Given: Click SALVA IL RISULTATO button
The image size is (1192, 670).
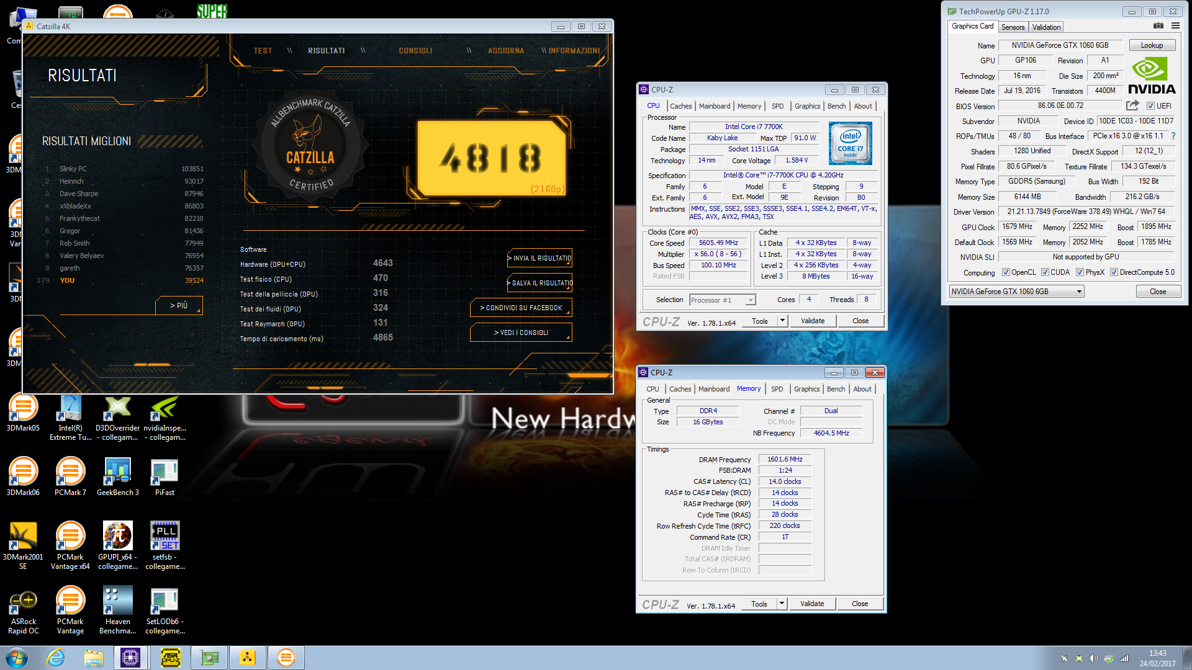Looking at the screenshot, I should tap(540, 283).
